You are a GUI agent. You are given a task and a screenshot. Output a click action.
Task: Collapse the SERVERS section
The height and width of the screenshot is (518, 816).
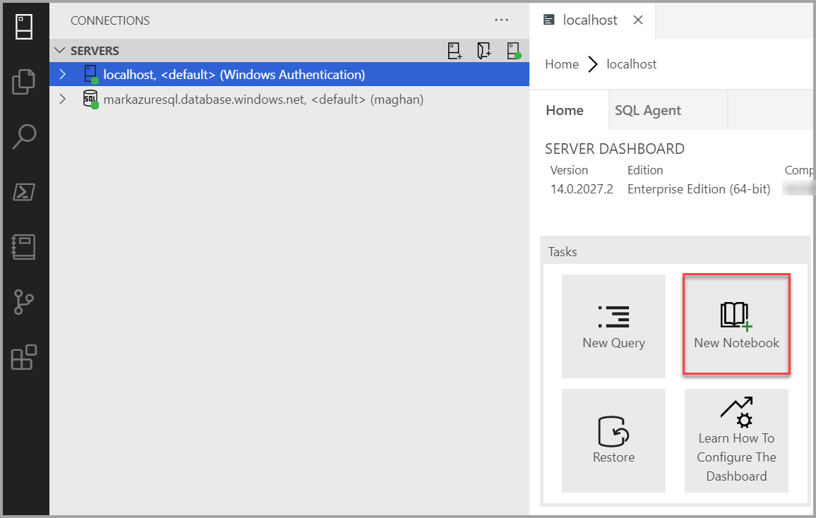(59, 51)
